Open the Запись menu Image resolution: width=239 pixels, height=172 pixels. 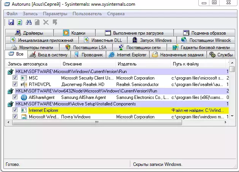click(x=30, y=14)
